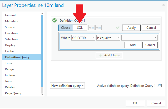Open the 'is equal to' operator dropdown
Image resolution: width=168 pixels, height=109 pixels.
coord(108,38)
